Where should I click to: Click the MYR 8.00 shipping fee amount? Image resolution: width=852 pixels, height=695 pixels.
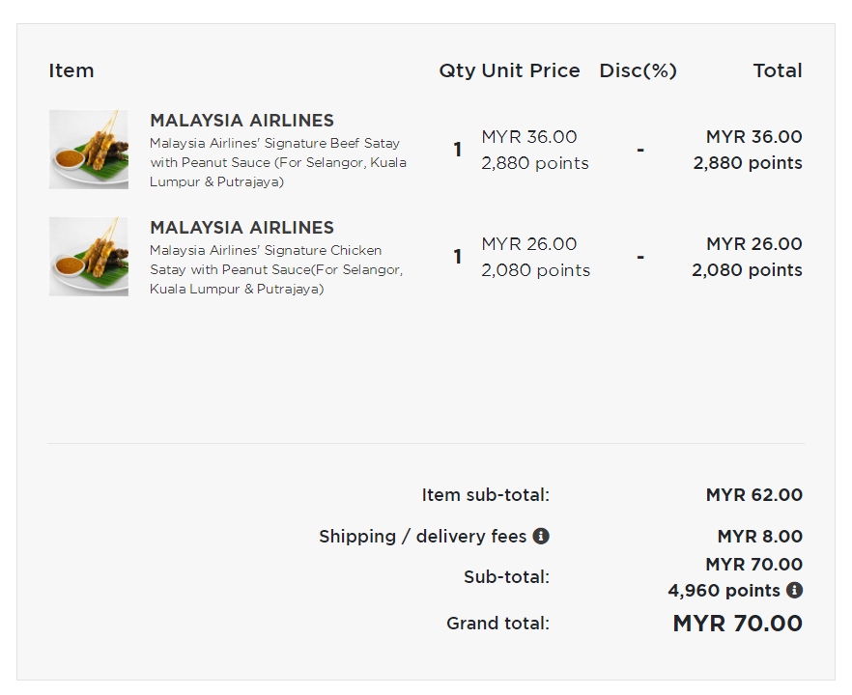759,537
